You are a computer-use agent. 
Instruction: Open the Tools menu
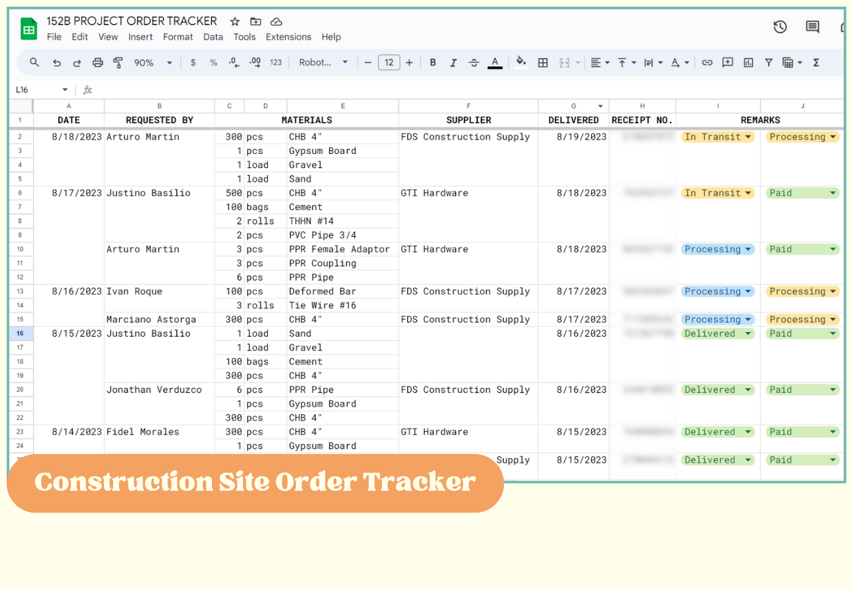point(245,37)
